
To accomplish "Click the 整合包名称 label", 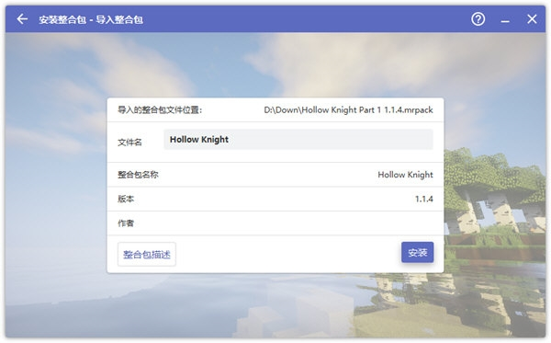I will (138, 175).
